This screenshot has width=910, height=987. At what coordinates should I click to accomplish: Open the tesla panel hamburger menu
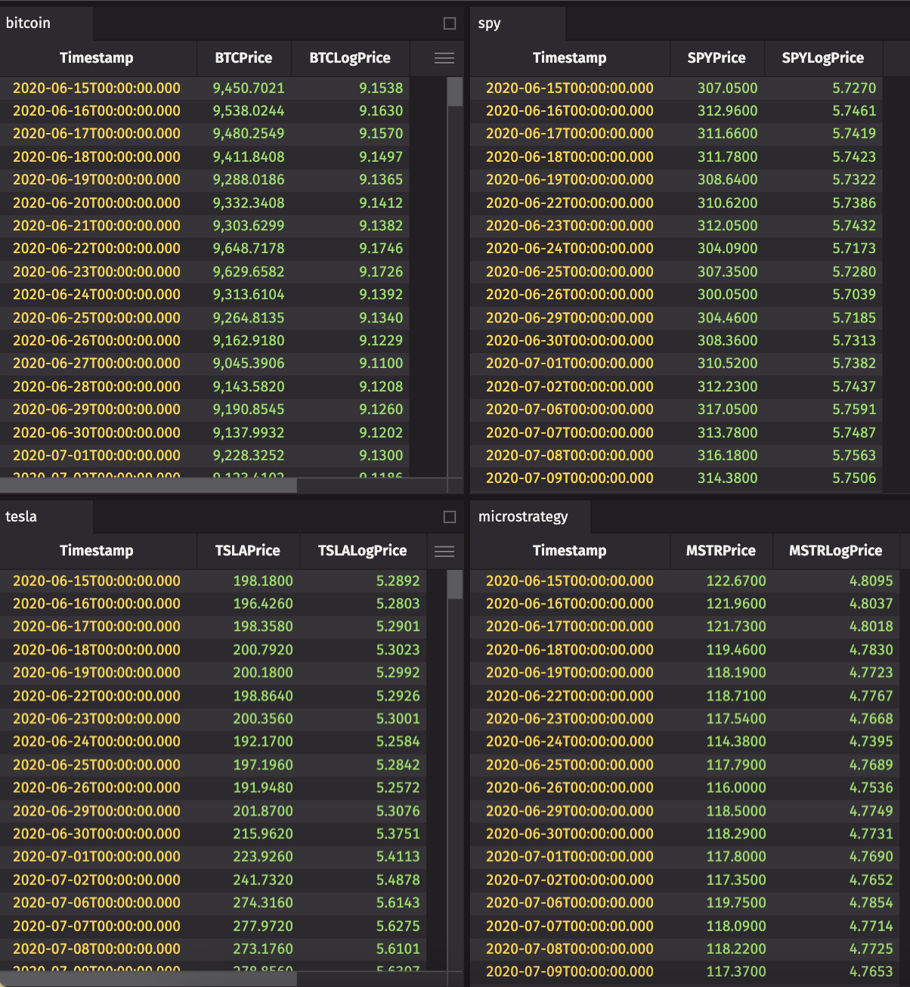pyautogui.click(x=444, y=551)
